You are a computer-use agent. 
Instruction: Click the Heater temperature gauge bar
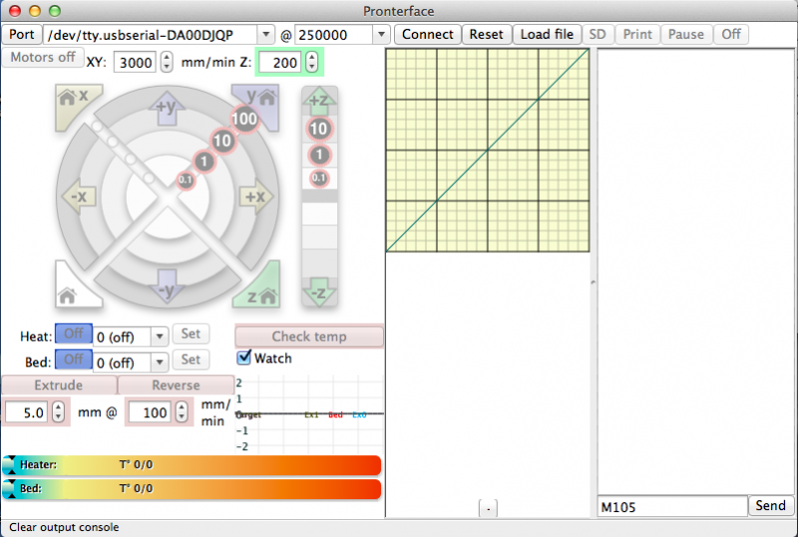pos(192,464)
